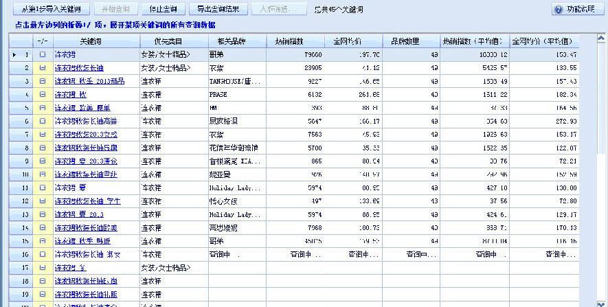Toggle the expand box on row 16
The image size is (608, 307).
click(42, 254)
